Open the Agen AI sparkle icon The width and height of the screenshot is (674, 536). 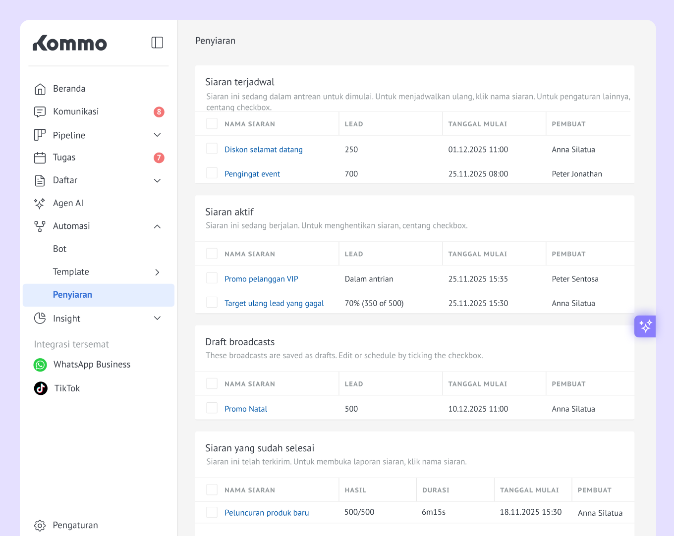tap(40, 203)
